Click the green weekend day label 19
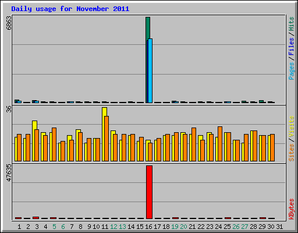The width and height of the screenshot is (298, 233). coord(175,227)
